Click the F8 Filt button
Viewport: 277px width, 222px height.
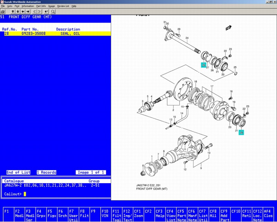click(x=84, y=214)
